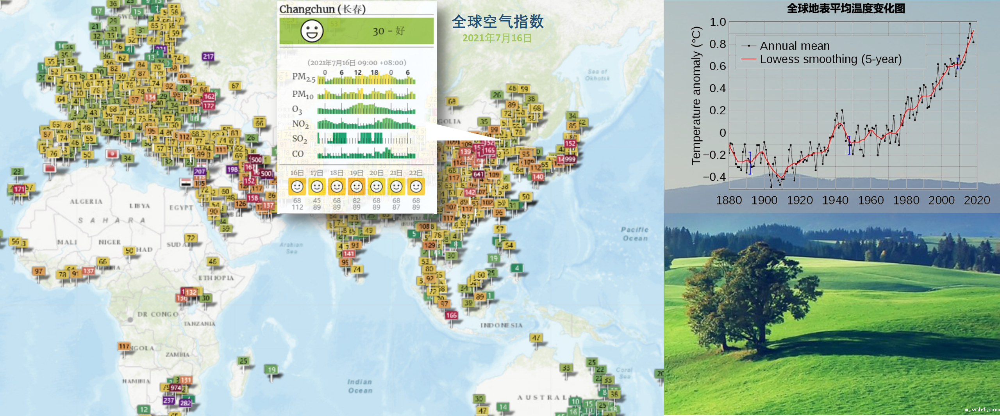The width and height of the screenshot is (1000, 416).
Task: Click the purple 217 air quality marker
Action: tap(208, 57)
